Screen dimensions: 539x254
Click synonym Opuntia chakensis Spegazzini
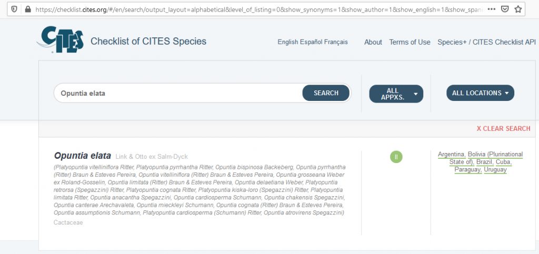[304, 197]
